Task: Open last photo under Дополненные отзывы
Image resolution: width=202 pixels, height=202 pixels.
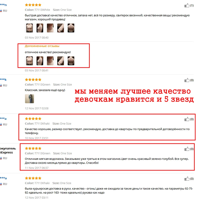Action: point(71,61)
